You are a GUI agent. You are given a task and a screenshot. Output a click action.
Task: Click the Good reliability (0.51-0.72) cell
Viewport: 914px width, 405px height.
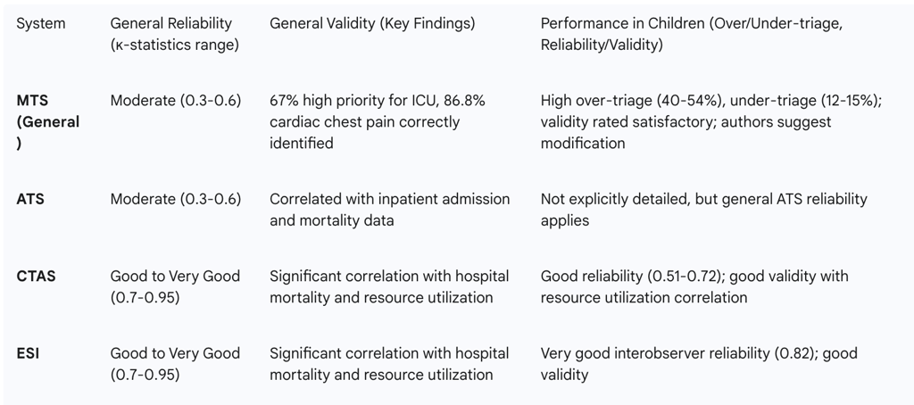click(694, 286)
